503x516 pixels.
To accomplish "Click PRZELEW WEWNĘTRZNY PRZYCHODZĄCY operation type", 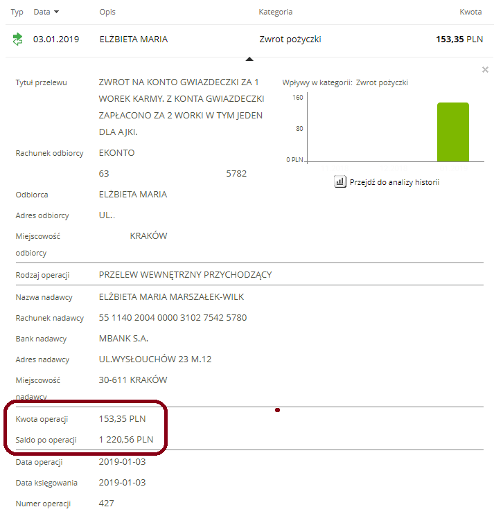I will (x=185, y=275).
